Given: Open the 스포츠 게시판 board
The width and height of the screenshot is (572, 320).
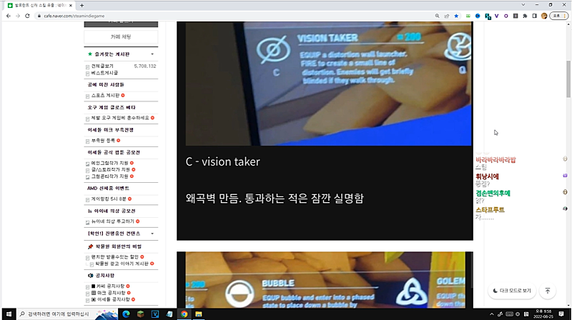Looking at the screenshot, I should (105, 96).
